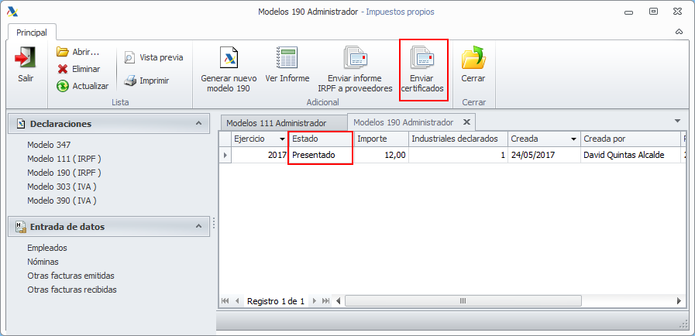This screenshot has width=695, height=336.
Task: Collapse the ribbon with the top-right chevron
Action: pyautogui.click(x=678, y=32)
